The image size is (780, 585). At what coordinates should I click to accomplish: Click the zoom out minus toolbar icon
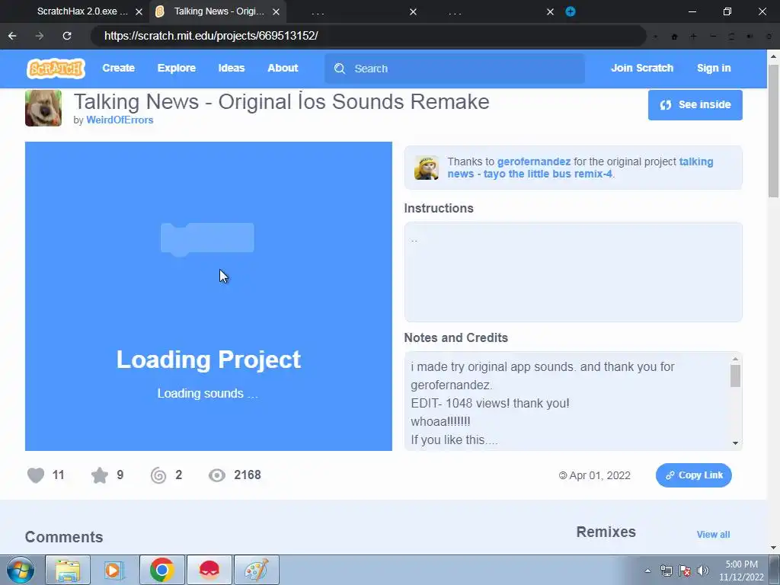click(713, 37)
